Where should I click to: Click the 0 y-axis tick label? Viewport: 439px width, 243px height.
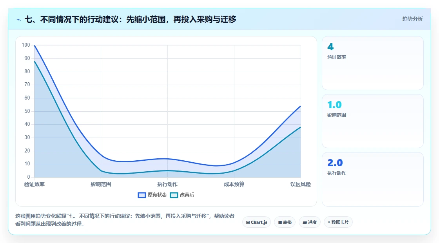point(29,177)
